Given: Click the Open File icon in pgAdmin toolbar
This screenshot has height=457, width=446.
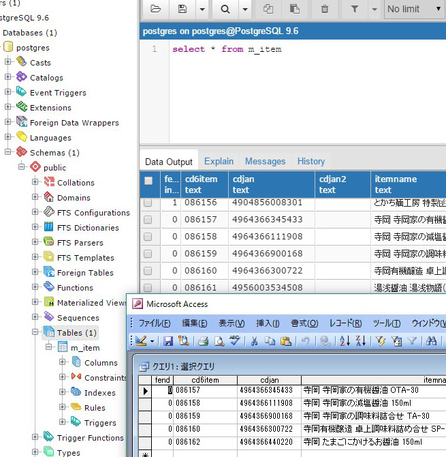Looking at the screenshot, I should [156, 9].
